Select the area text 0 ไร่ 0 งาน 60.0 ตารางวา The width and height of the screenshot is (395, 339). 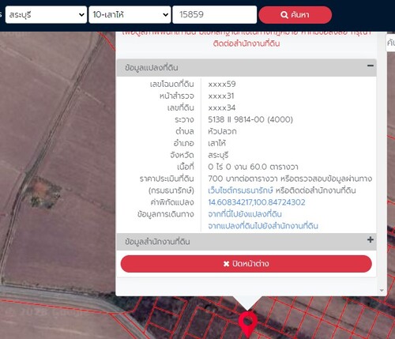point(253,167)
